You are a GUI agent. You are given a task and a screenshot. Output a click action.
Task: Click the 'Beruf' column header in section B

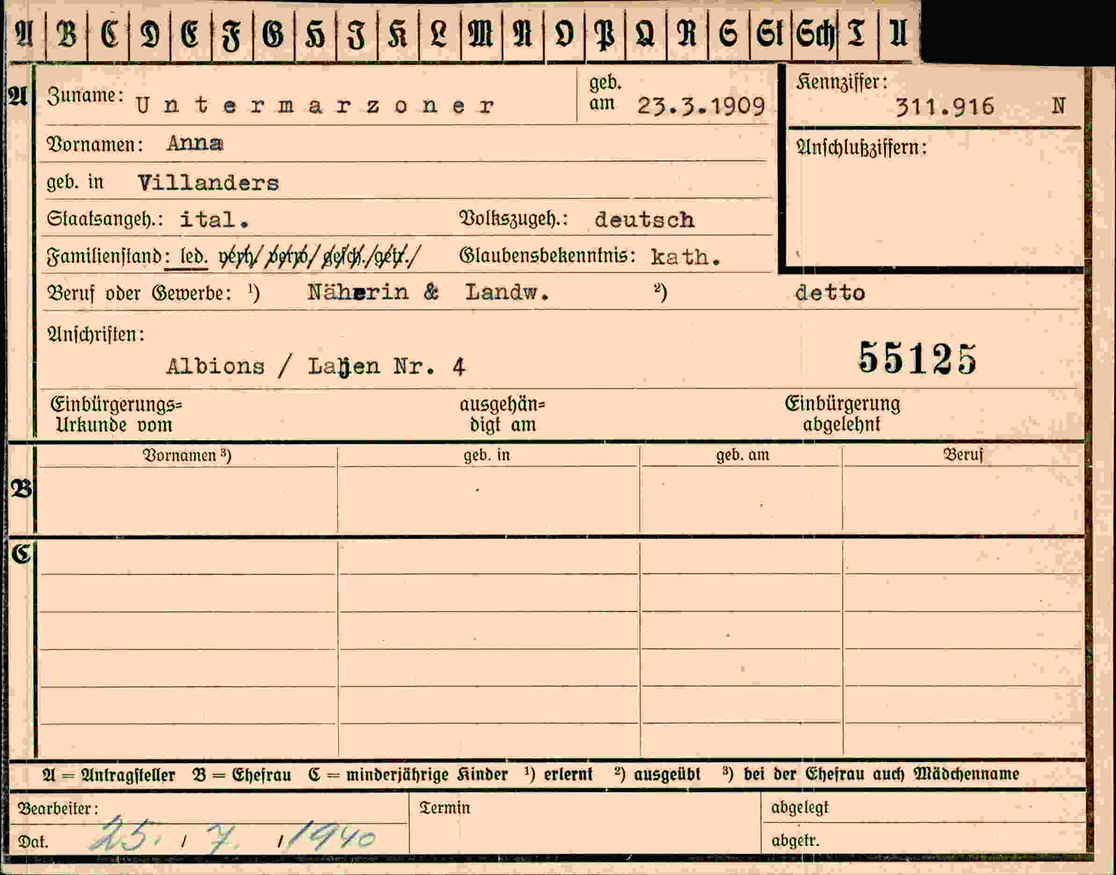(x=963, y=454)
